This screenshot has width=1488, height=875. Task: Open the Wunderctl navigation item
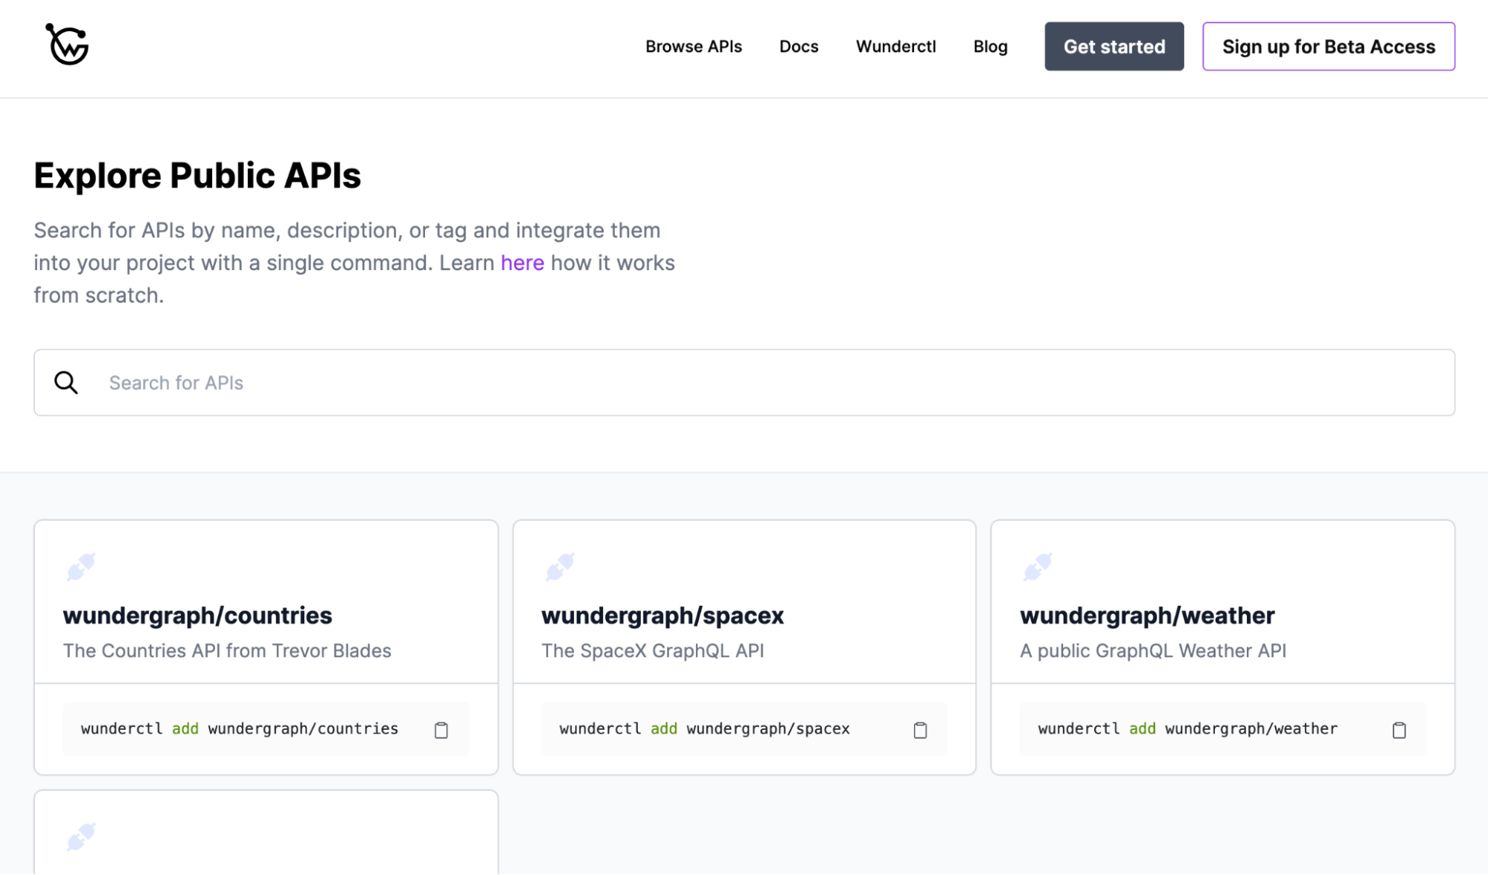[895, 46]
